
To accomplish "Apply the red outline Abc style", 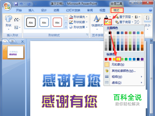I will 57,22.
